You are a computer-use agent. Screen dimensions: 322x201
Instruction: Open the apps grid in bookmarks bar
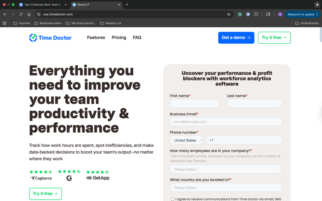pos(4,23)
